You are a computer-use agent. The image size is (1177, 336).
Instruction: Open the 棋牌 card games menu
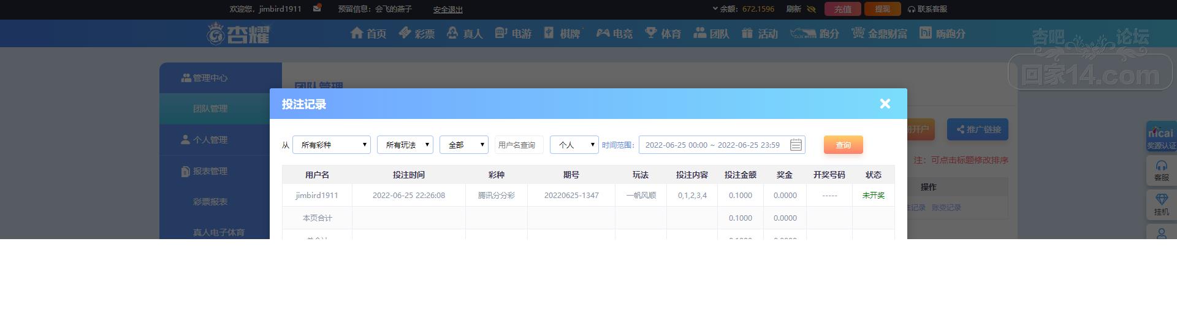pos(562,33)
